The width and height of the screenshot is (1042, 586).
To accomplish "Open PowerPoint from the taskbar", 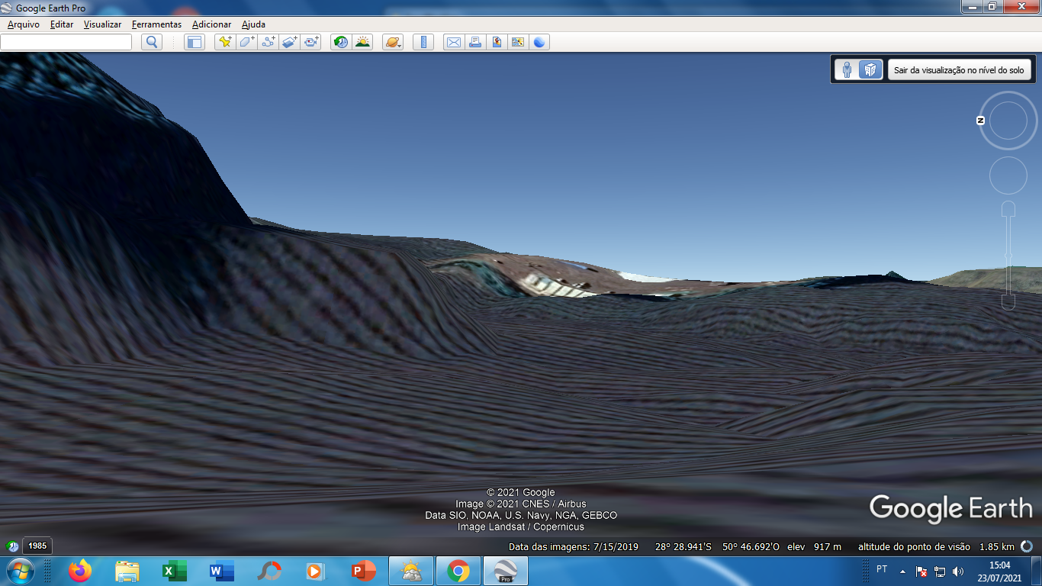I will (363, 571).
